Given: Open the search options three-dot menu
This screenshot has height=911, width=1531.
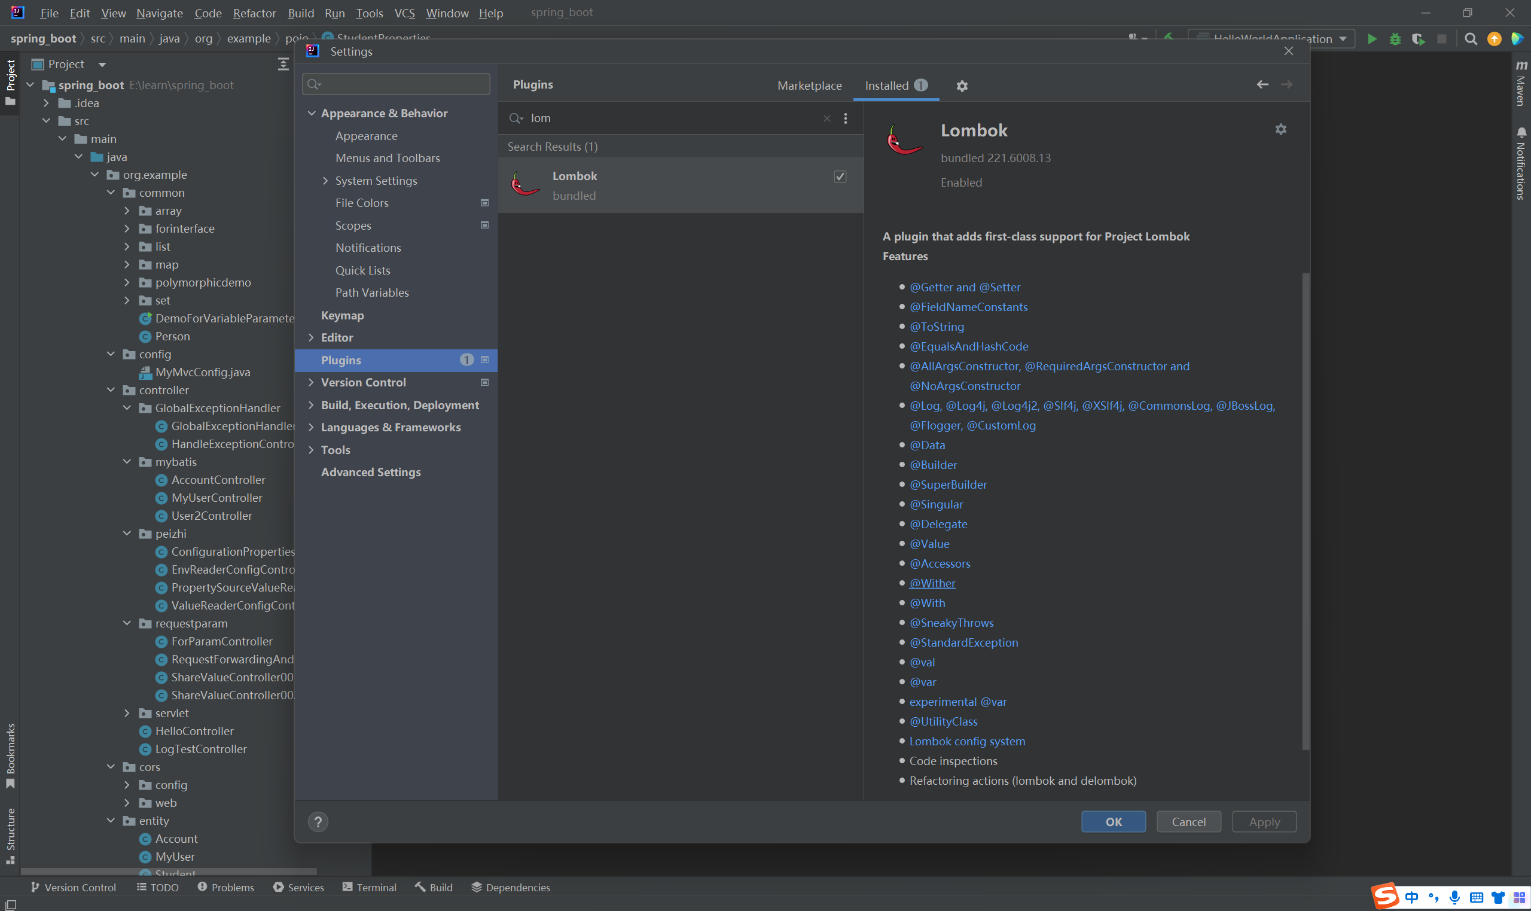Looking at the screenshot, I should point(846,118).
